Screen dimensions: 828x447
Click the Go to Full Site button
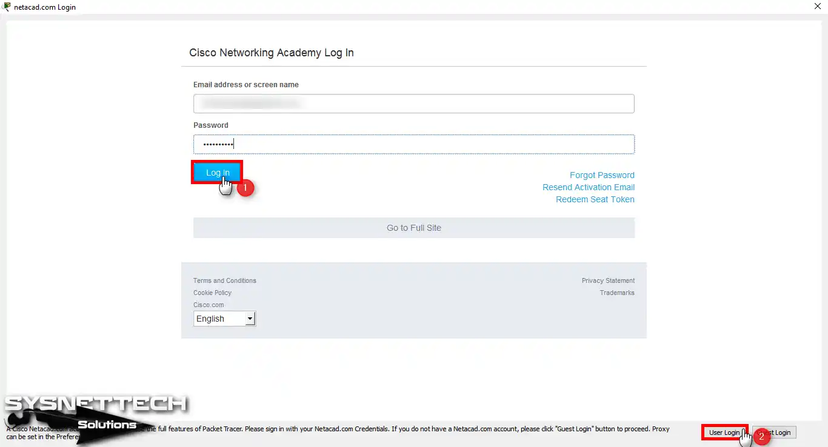point(414,228)
